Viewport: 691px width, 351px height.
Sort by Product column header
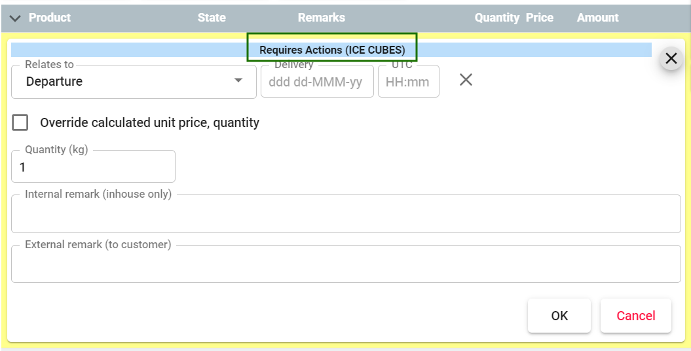click(50, 18)
